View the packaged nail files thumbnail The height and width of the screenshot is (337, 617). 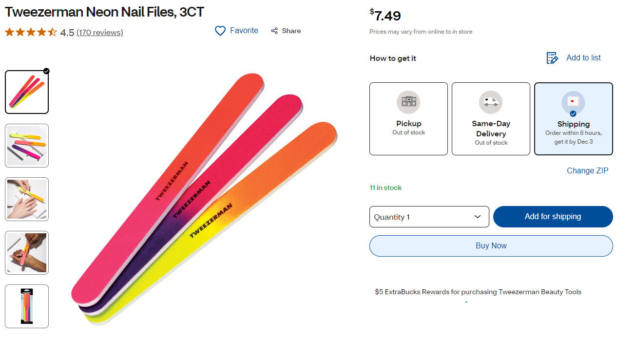(x=27, y=306)
